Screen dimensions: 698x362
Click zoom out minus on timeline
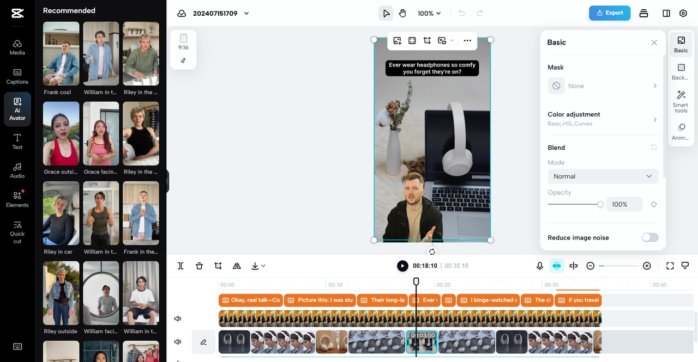590,266
